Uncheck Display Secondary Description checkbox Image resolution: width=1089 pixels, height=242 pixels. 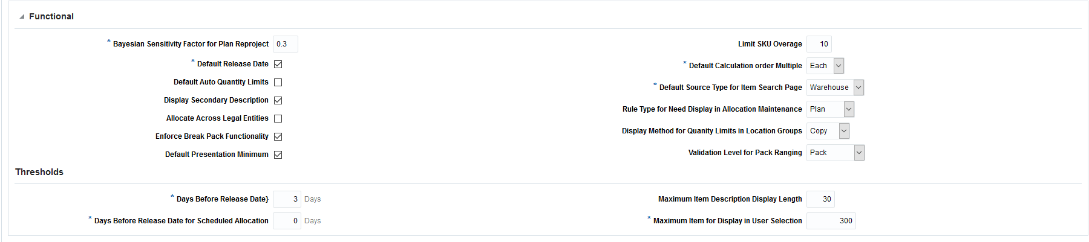(278, 100)
